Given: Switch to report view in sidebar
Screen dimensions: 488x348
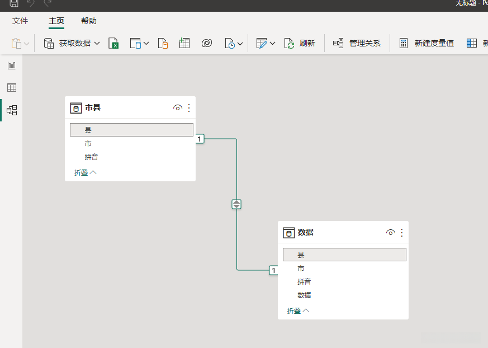Looking at the screenshot, I should point(12,65).
